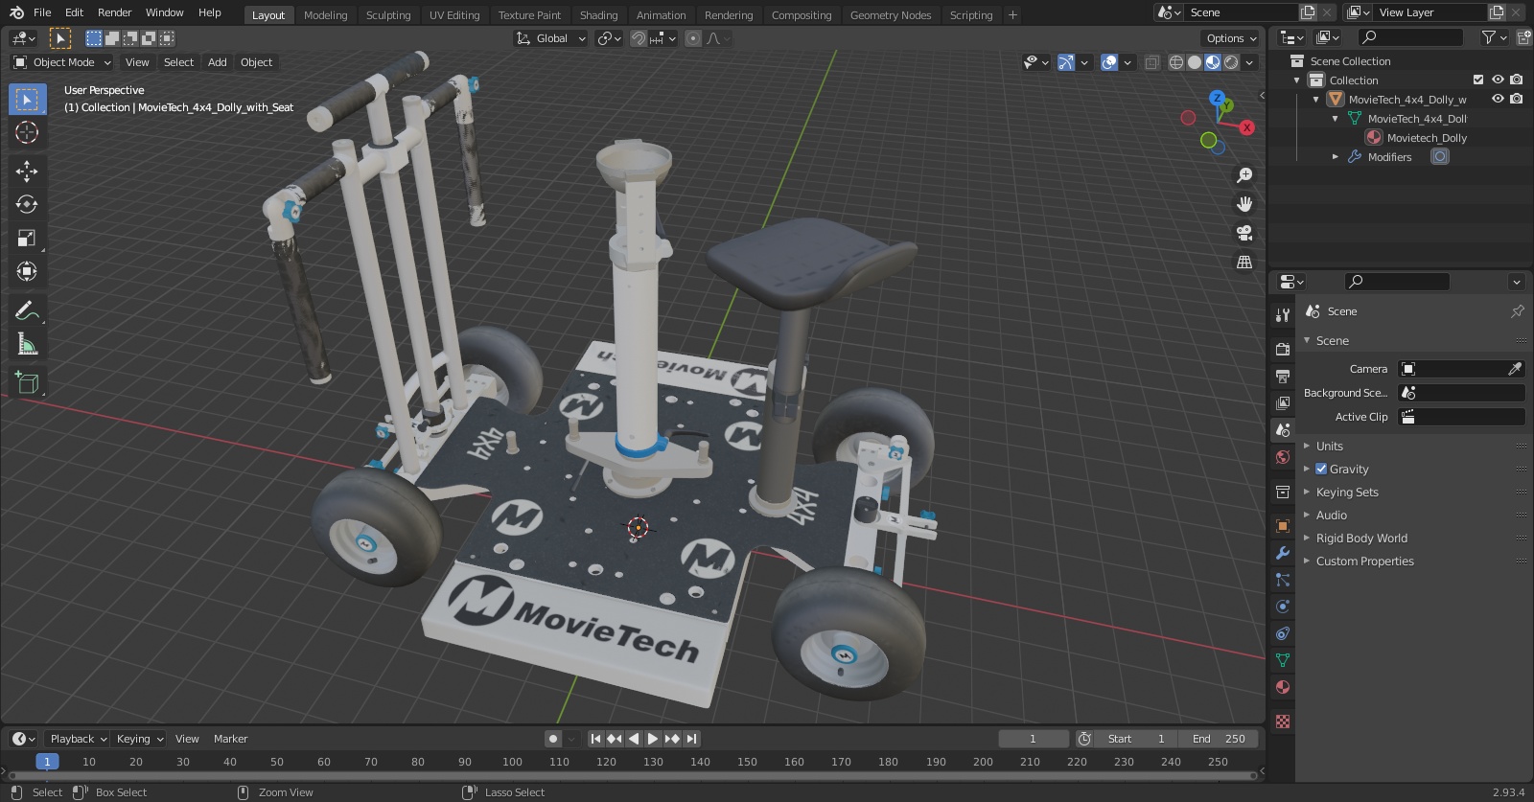Select Material Preview viewport shading
The height and width of the screenshot is (802, 1534).
click(x=1213, y=62)
